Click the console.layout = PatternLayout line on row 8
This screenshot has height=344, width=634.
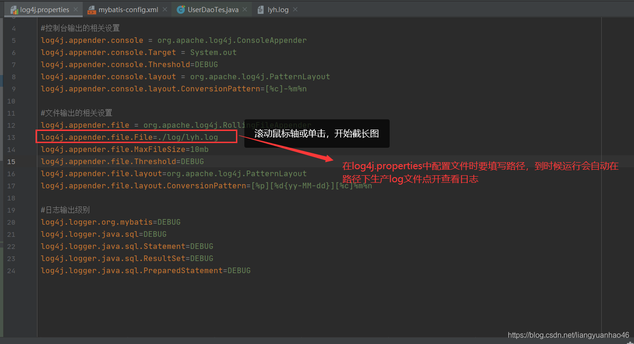coord(185,77)
